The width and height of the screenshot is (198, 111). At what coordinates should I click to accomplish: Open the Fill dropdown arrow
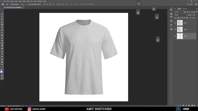(x=196, y=18)
